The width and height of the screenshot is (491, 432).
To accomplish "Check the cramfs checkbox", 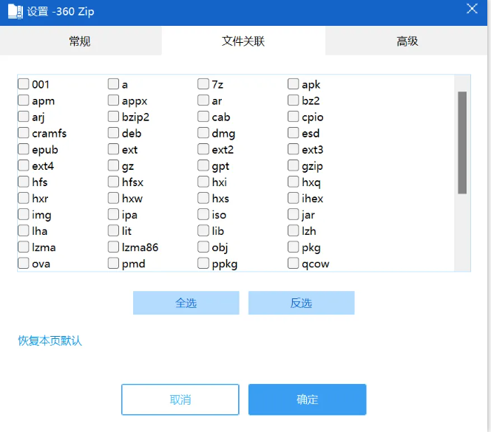I will click(24, 133).
